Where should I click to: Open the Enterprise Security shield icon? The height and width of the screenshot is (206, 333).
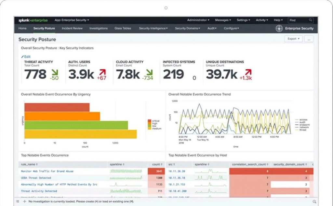tap(279, 29)
